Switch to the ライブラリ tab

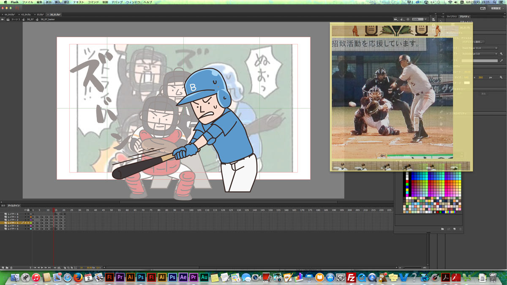[x=452, y=16]
